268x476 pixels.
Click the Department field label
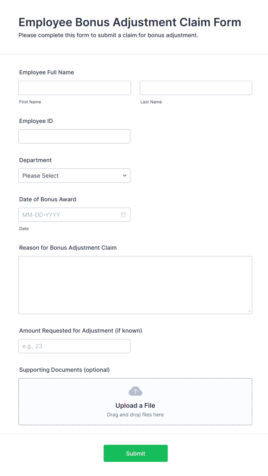pos(35,160)
